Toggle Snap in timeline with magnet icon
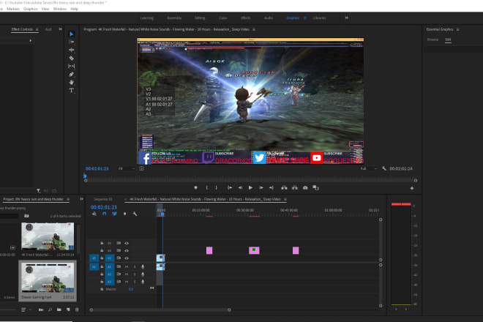 105,214
